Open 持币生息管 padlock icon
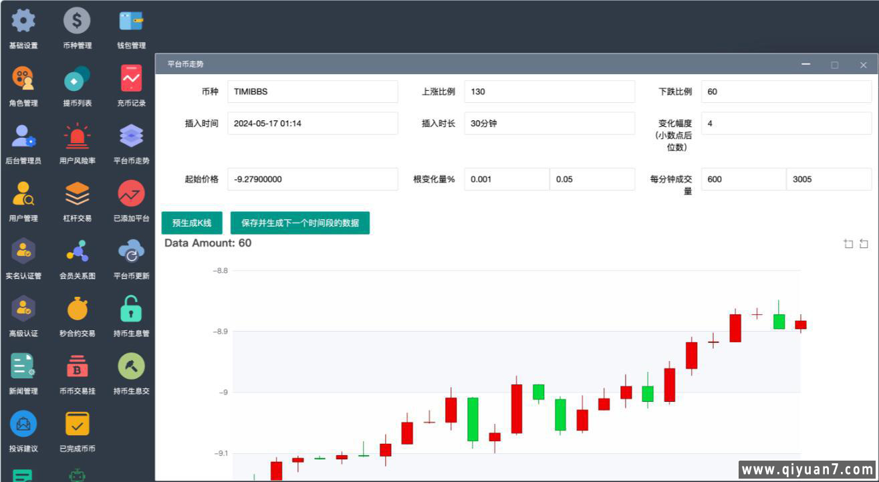 pos(131,309)
